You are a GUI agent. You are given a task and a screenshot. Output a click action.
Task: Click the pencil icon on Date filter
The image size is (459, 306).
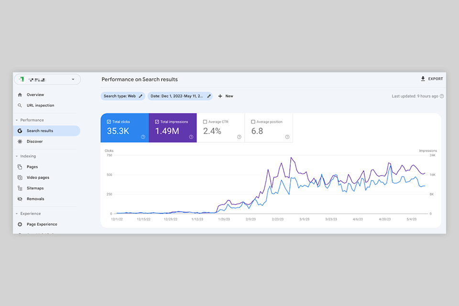(209, 96)
